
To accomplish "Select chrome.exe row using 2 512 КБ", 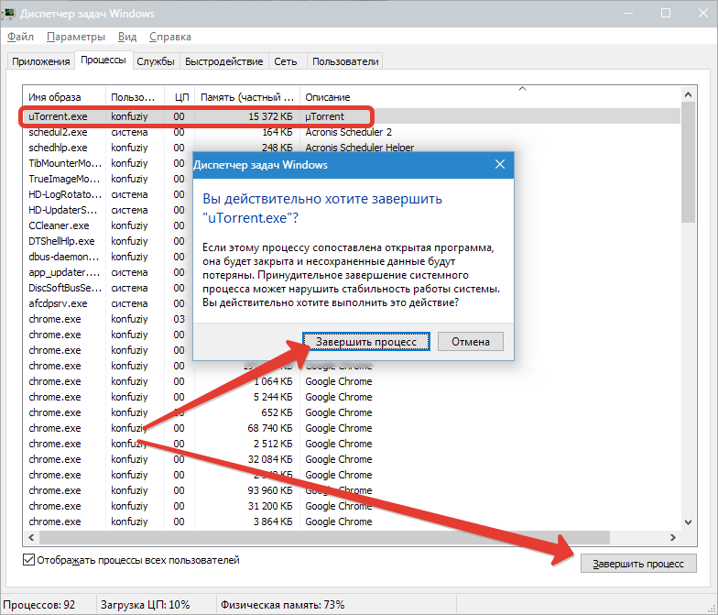I will [352, 444].
